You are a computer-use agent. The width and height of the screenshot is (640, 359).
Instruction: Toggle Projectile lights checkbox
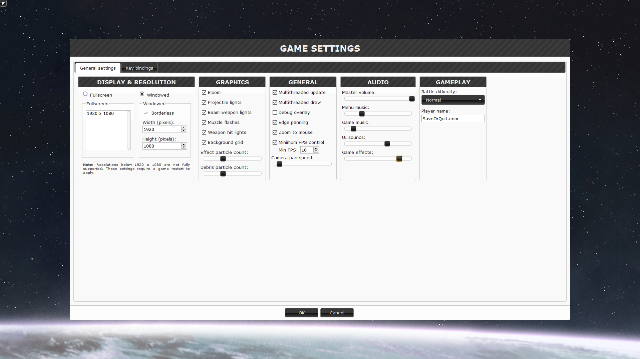point(204,103)
